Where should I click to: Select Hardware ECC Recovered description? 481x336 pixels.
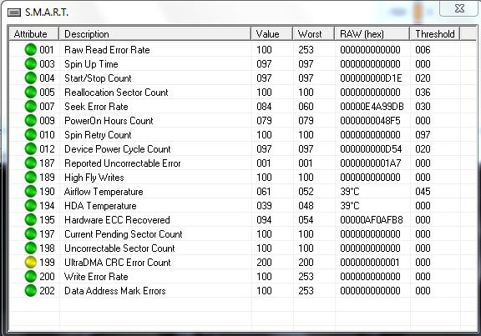point(117,219)
